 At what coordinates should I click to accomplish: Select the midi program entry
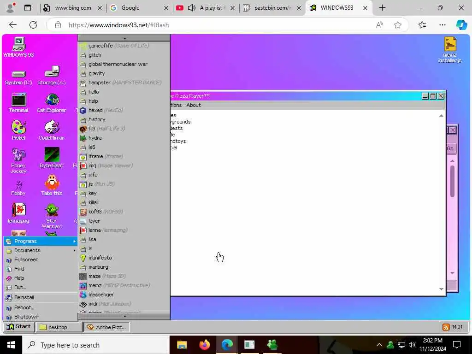pos(124,304)
